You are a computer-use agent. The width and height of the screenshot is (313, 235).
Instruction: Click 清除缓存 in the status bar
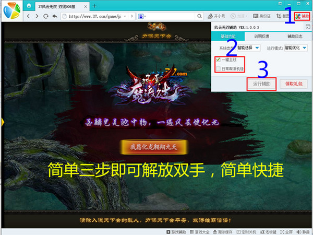[x=223, y=232]
